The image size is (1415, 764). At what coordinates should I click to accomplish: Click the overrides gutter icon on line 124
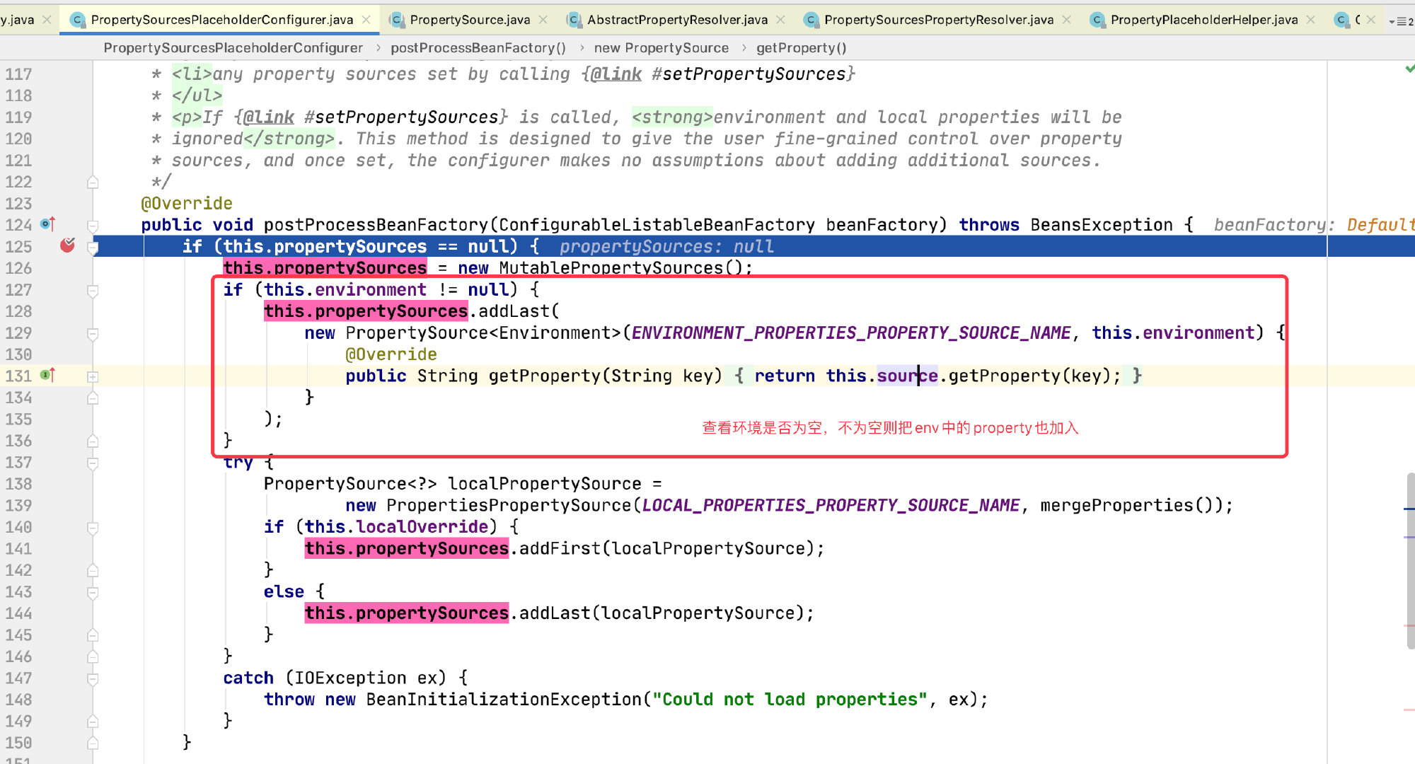(x=48, y=224)
